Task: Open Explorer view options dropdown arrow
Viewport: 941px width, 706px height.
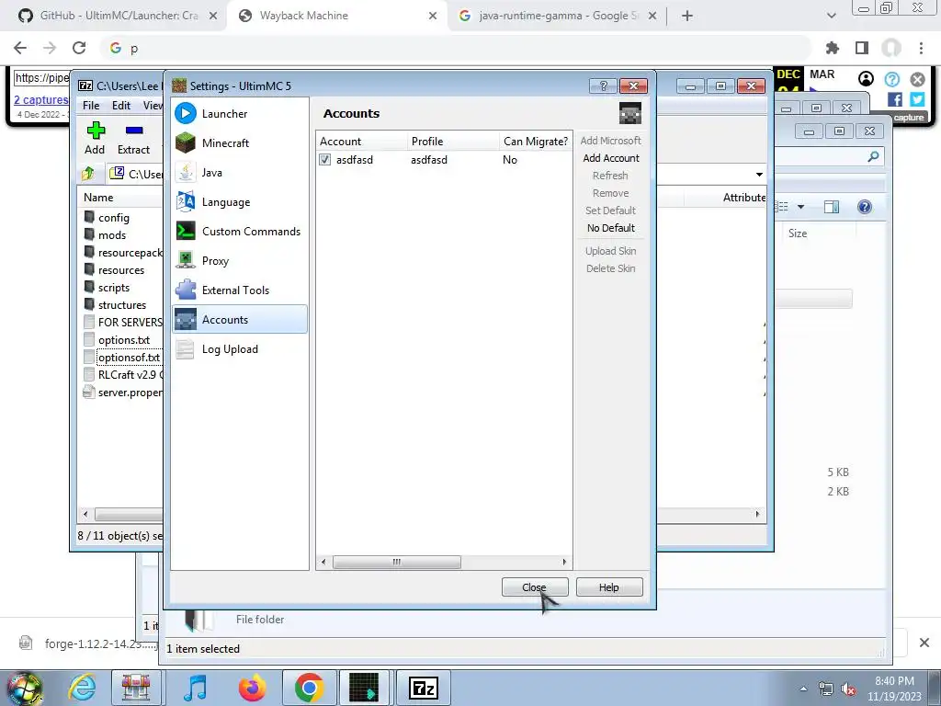Action: click(800, 207)
